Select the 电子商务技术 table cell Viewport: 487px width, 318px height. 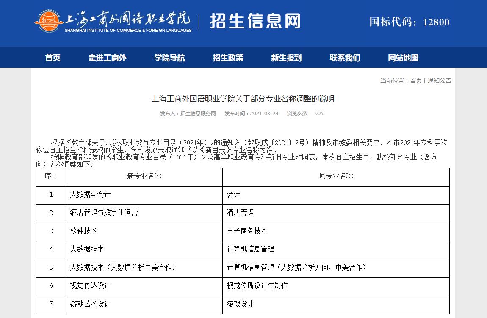coord(336,232)
